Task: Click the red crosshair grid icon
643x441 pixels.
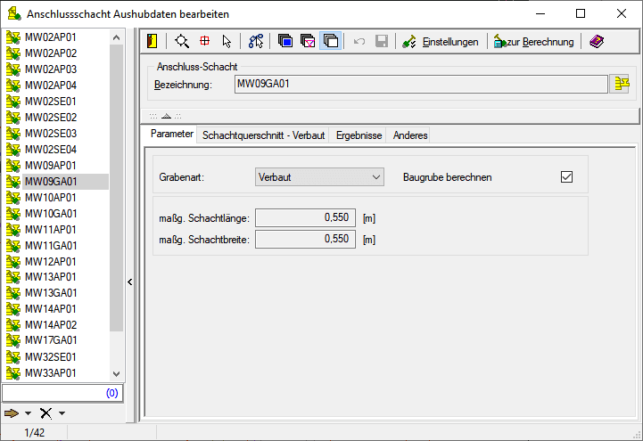Action: tap(204, 41)
